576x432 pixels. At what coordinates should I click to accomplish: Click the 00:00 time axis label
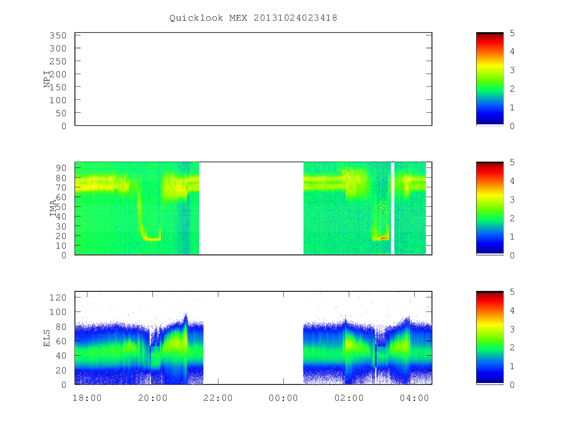click(x=283, y=398)
